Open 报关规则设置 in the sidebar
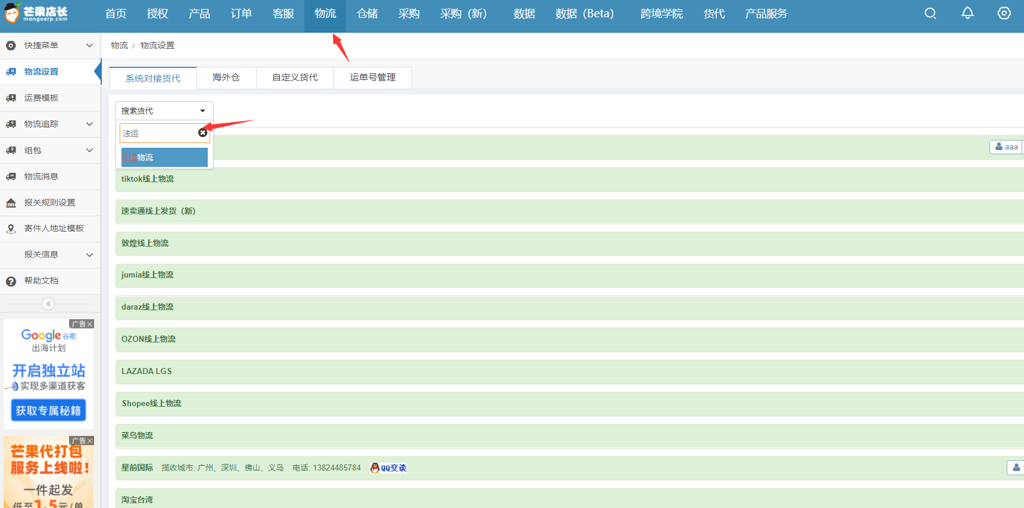 tap(50, 202)
